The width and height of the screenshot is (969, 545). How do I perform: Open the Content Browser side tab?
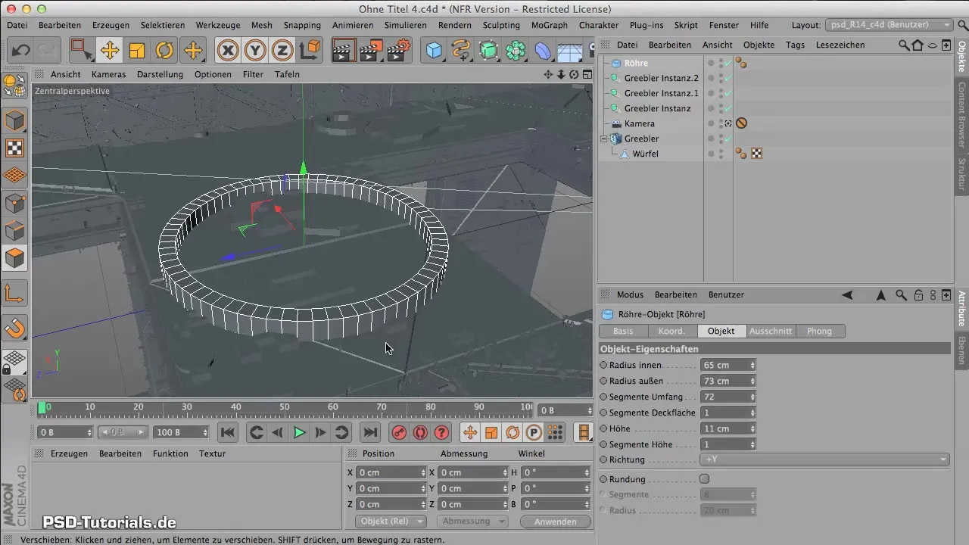tap(961, 115)
